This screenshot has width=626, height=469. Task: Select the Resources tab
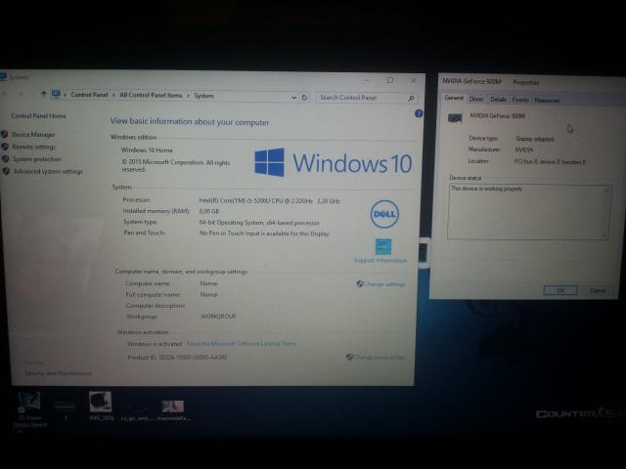tap(547, 100)
